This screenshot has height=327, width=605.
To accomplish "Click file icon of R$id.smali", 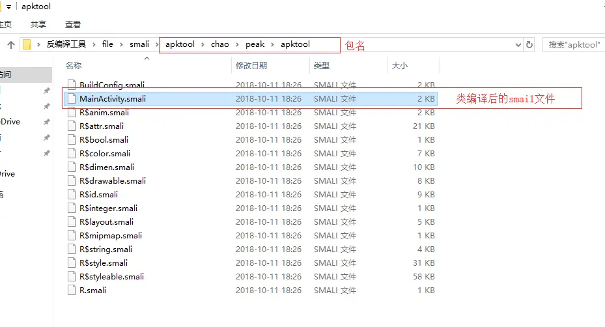I will click(x=72, y=195).
